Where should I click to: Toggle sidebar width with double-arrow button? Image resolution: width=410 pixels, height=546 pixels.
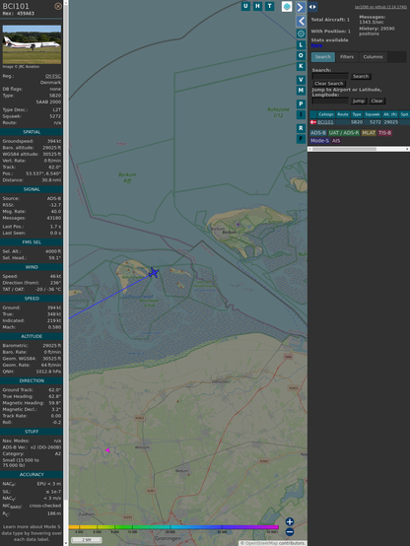pos(312,7)
